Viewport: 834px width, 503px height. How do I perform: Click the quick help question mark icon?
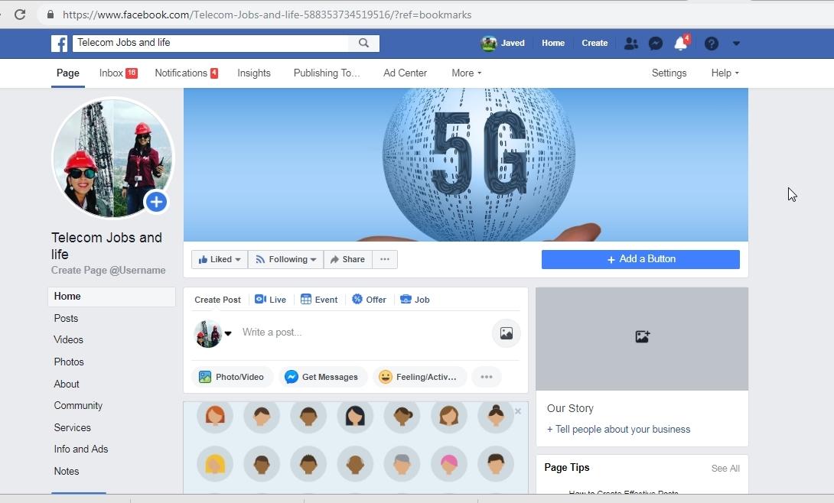pyautogui.click(x=711, y=43)
